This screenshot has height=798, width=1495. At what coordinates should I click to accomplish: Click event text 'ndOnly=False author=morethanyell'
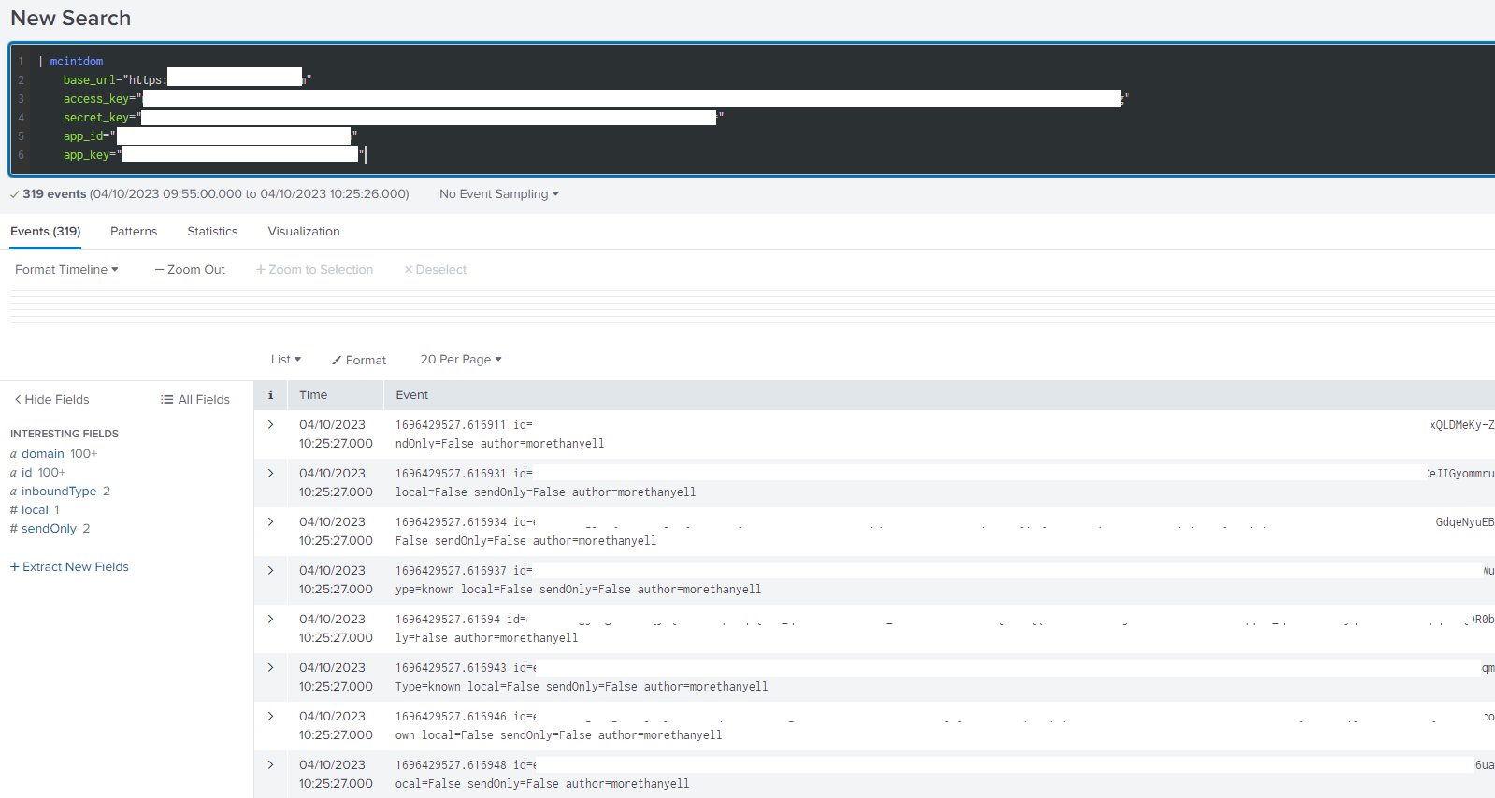pyautogui.click(x=500, y=444)
